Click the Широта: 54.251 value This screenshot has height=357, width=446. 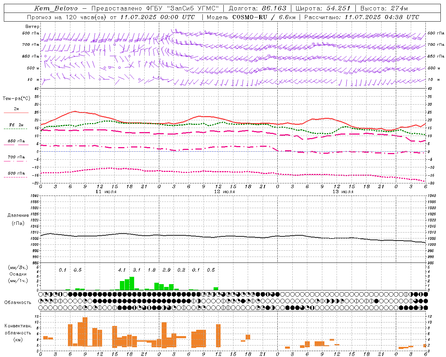click(x=323, y=8)
